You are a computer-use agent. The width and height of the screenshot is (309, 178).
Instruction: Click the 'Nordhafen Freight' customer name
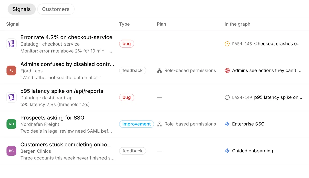click(40, 124)
